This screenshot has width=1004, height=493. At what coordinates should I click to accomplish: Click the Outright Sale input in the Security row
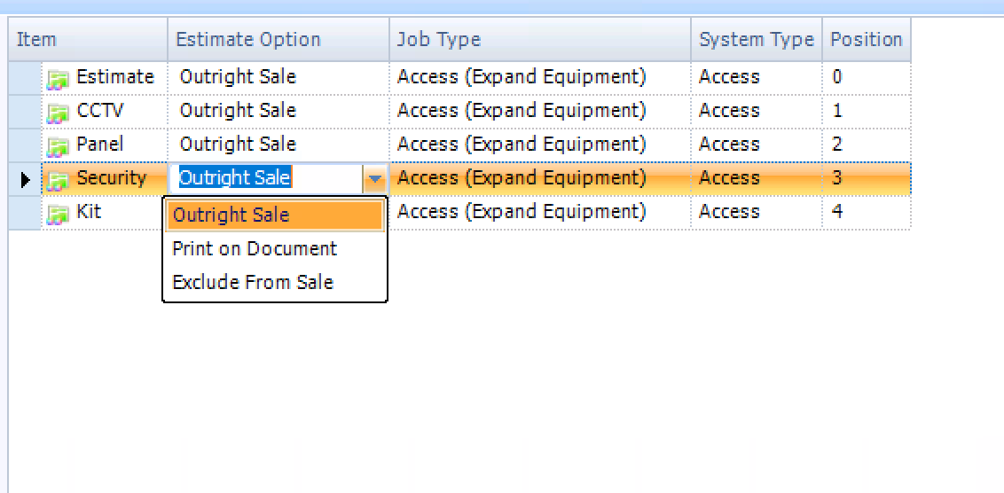pos(267,178)
